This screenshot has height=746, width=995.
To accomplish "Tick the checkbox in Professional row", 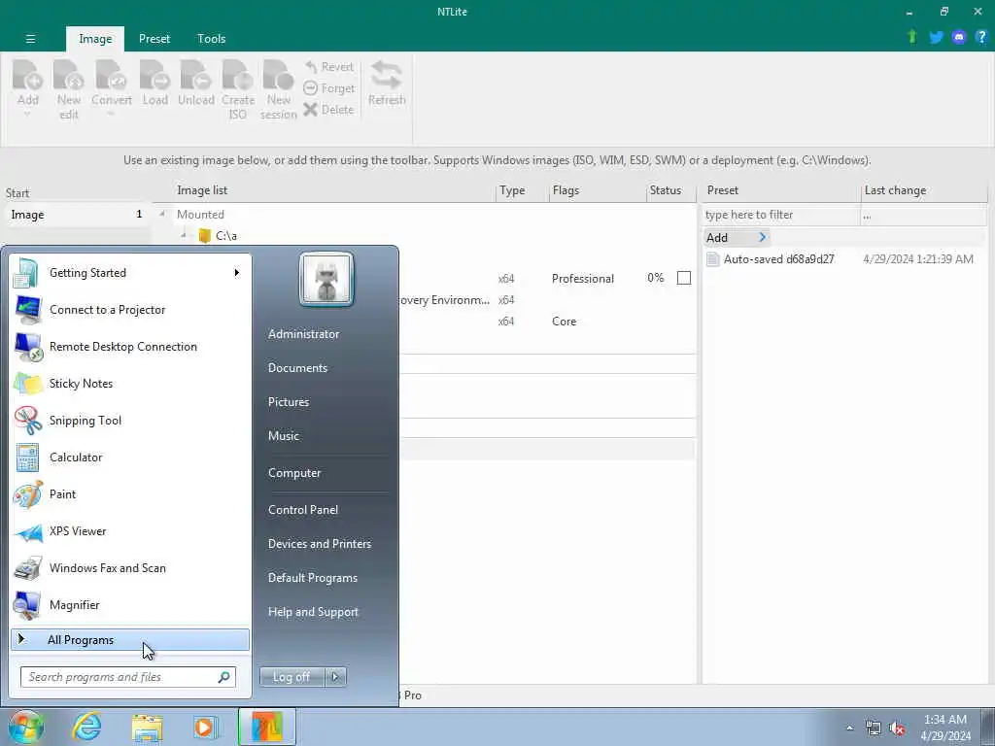I will (683, 278).
